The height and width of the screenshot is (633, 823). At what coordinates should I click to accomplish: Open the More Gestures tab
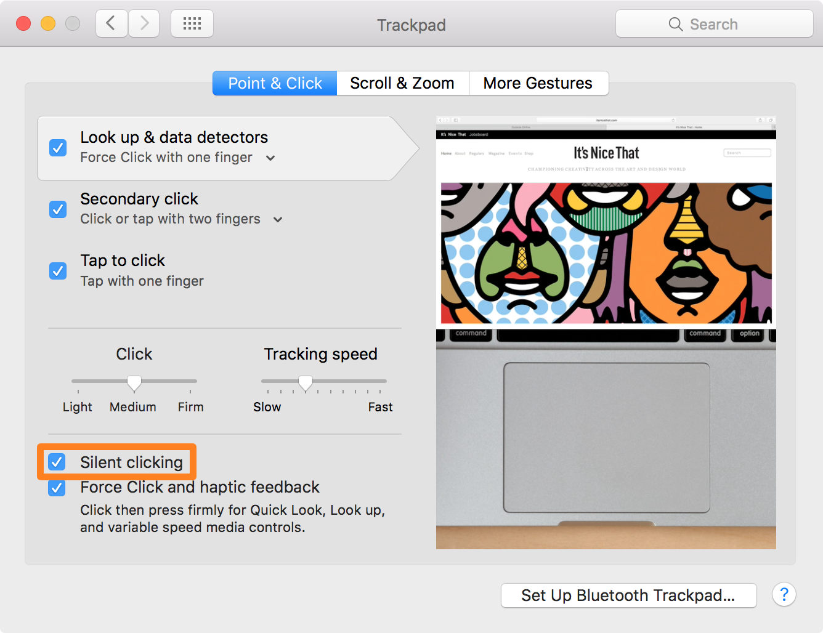point(537,83)
